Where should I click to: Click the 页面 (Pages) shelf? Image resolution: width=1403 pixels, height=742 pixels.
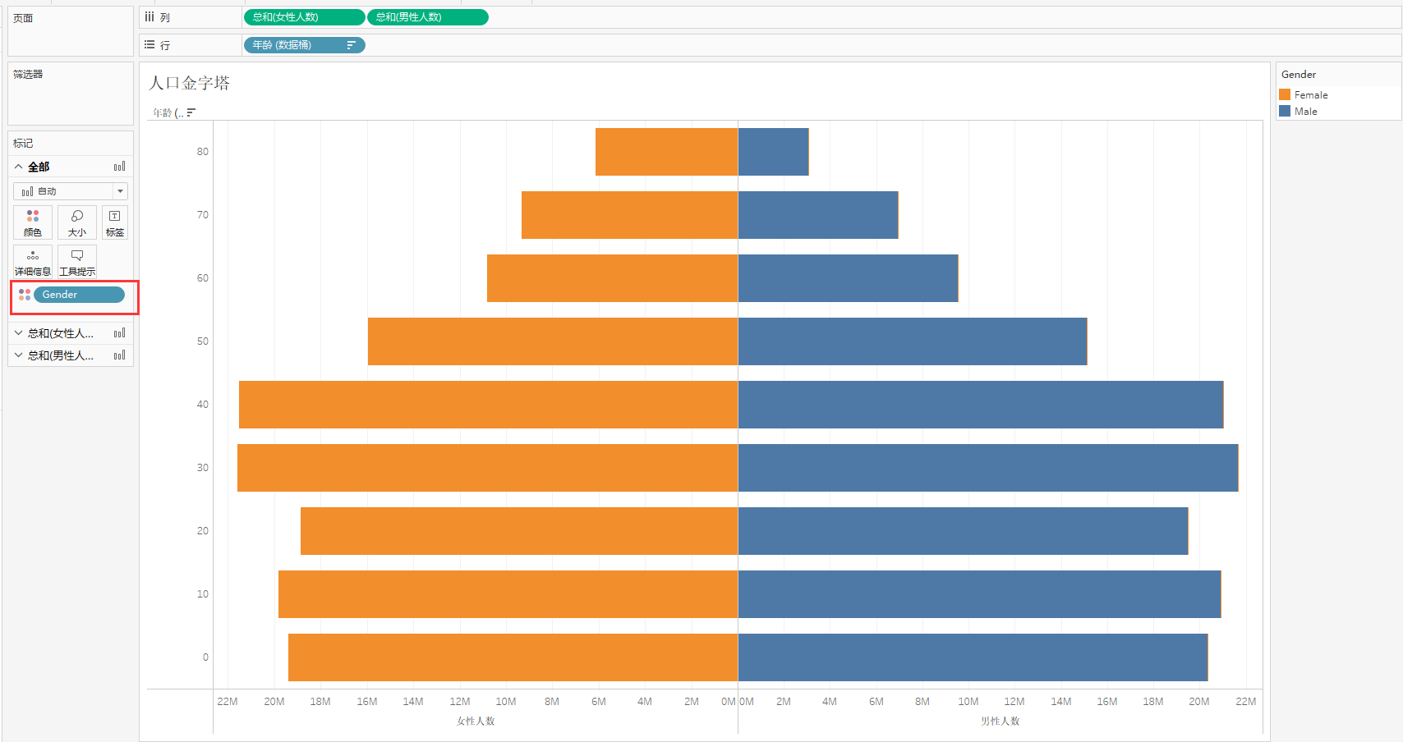coord(71,31)
